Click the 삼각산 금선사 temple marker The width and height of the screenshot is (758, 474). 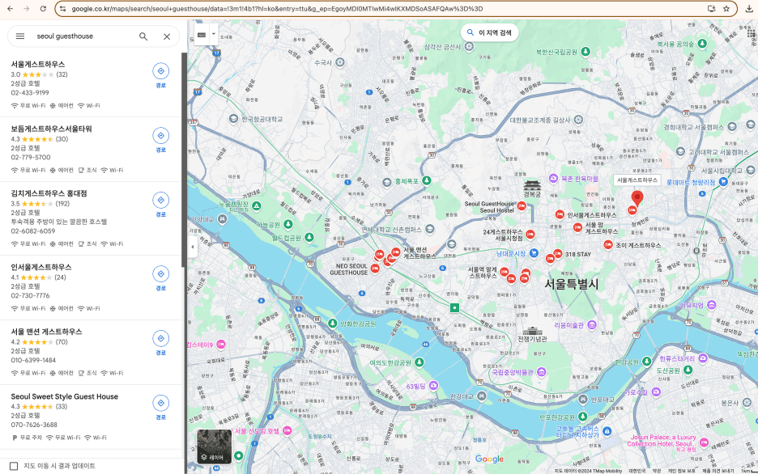click(x=468, y=46)
